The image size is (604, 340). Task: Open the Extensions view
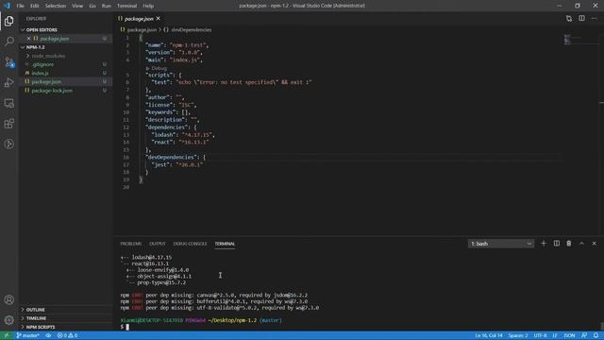(9, 124)
